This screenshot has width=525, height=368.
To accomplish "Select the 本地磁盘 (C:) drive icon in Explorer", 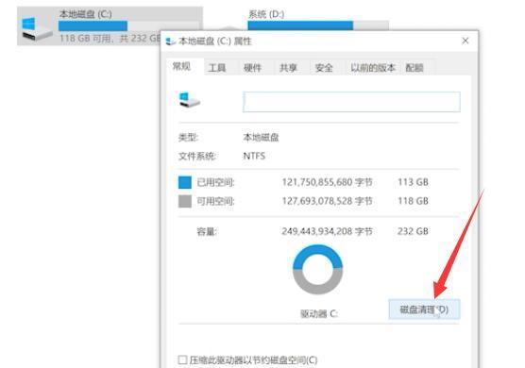I will (x=37, y=28).
